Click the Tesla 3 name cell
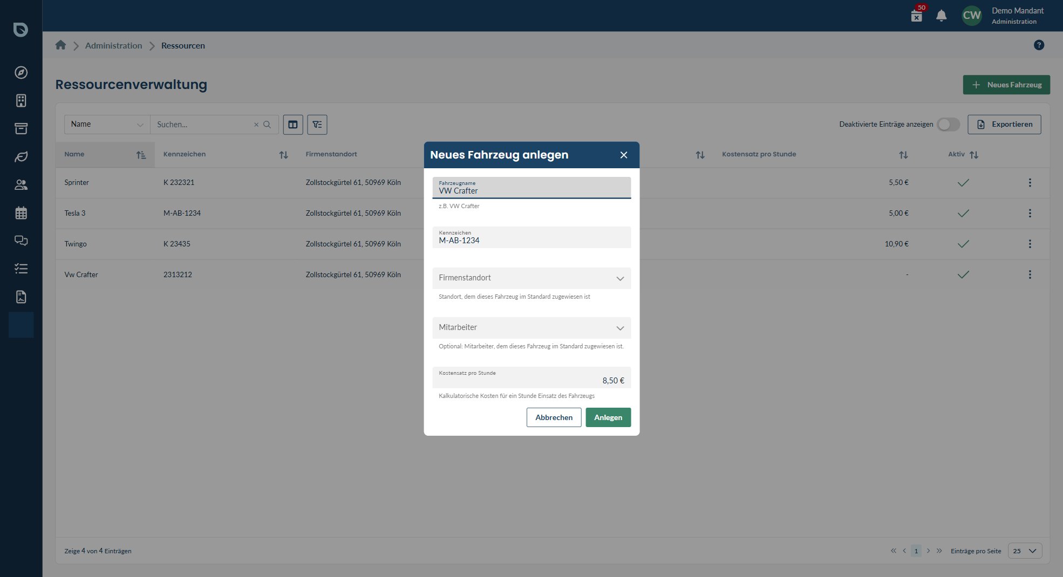The image size is (1063, 577). coord(75,214)
